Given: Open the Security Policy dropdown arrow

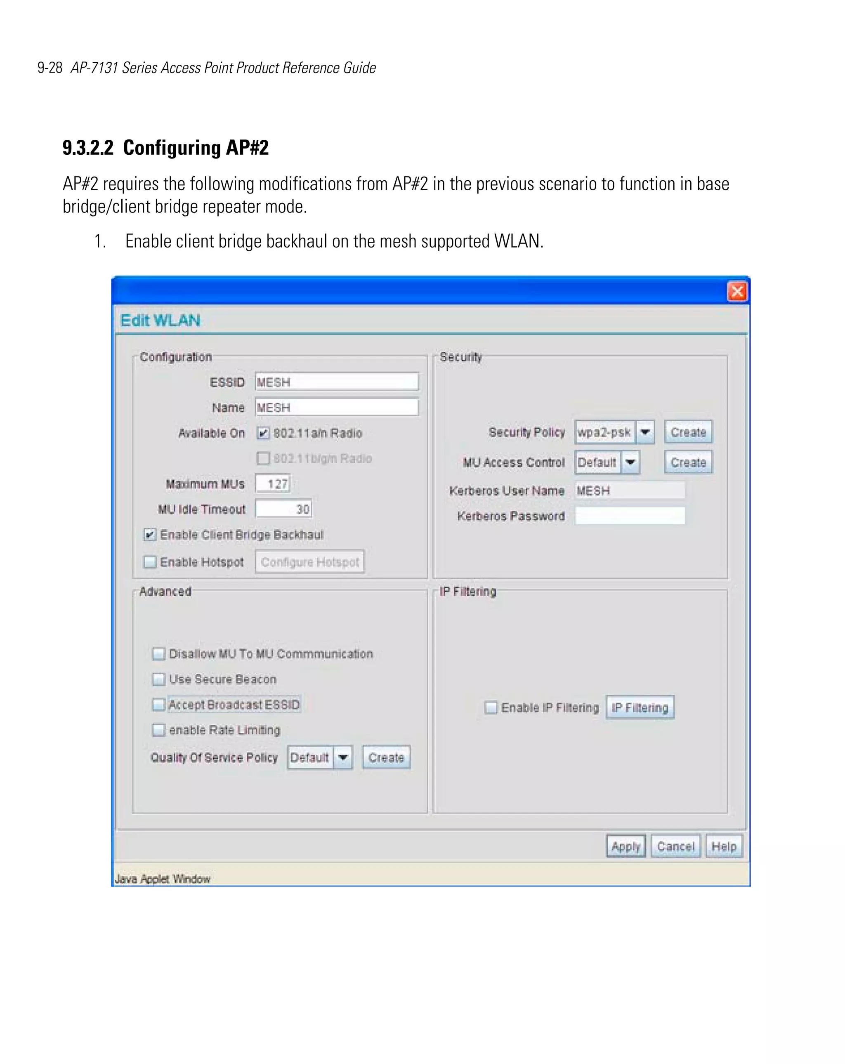Looking at the screenshot, I should point(645,432).
